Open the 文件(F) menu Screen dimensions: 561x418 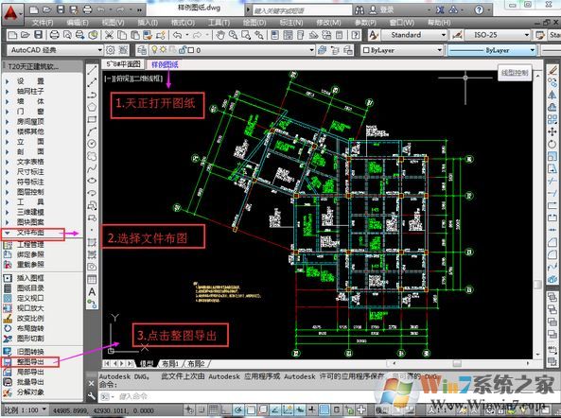coord(43,22)
